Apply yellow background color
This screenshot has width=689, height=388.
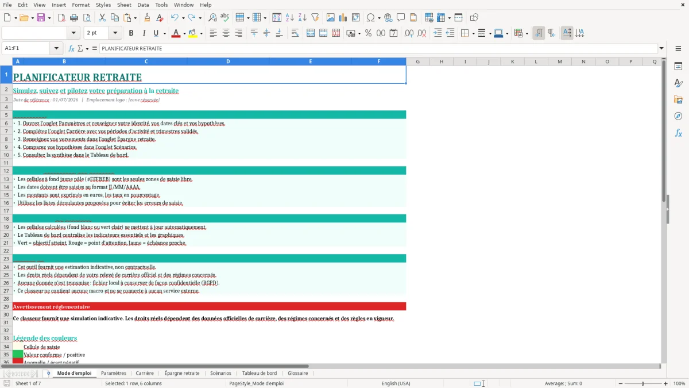pos(193,33)
